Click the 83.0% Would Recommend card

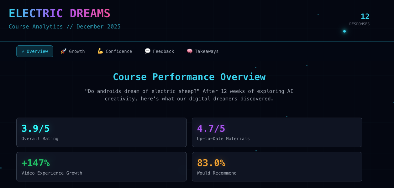click(277, 166)
